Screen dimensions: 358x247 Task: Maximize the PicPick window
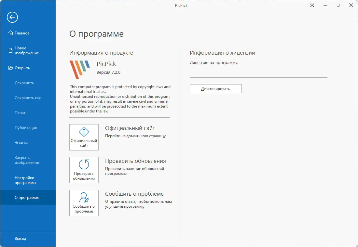click(x=338, y=5)
